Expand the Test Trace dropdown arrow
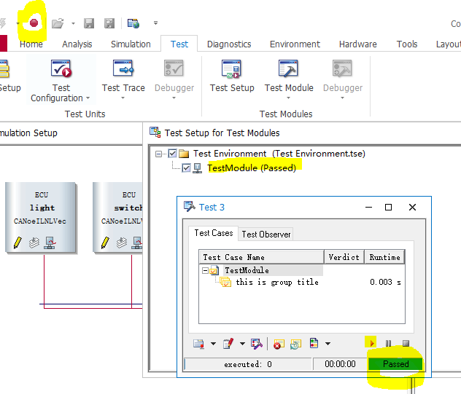Viewport: 461px width, 394px height. (x=123, y=98)
